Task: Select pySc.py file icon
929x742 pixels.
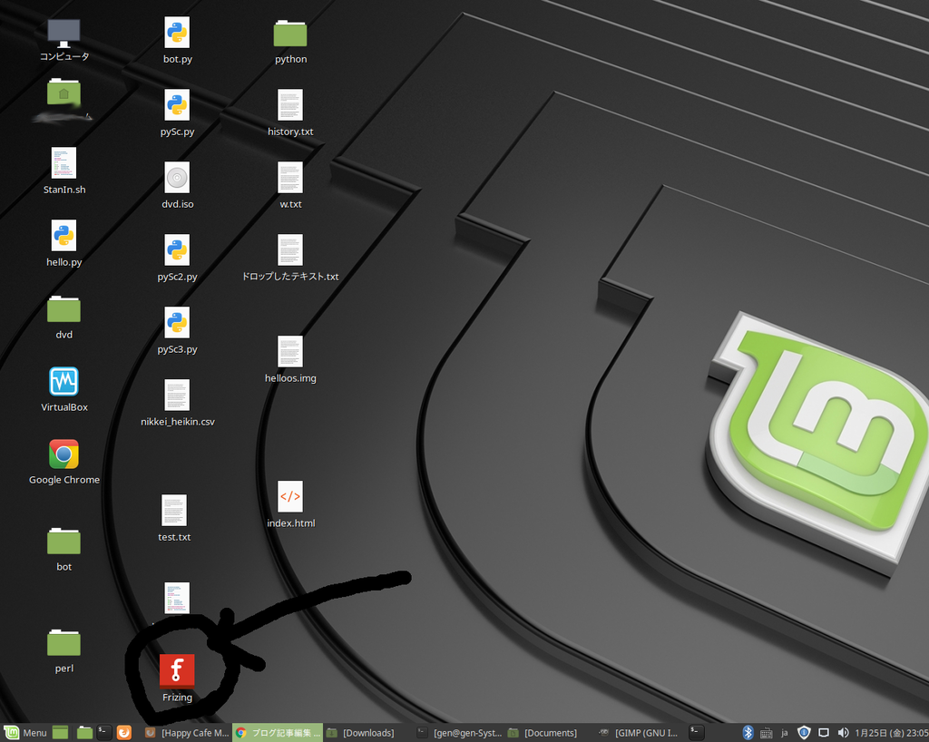Action: click(177, 105)
